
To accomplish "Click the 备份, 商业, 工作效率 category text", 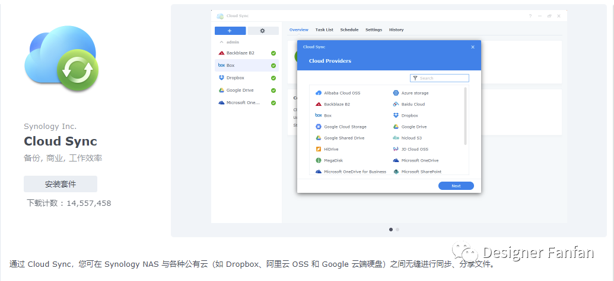I will click(63, 159).
